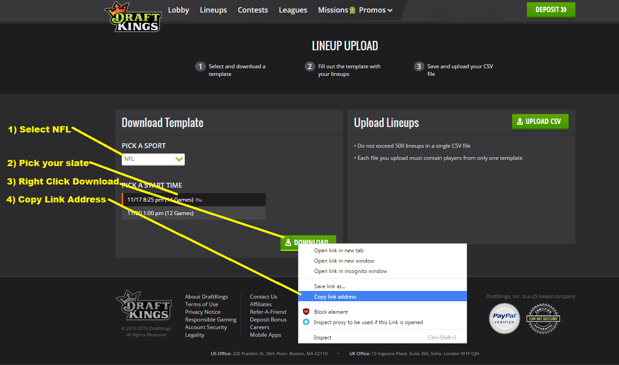Open the Responsible Gaming link

pyautogui.click(x=210, y=319)
